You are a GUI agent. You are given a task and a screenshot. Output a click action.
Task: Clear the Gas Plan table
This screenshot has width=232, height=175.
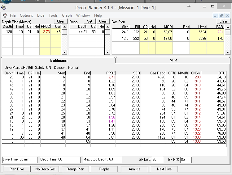point(223,21)
